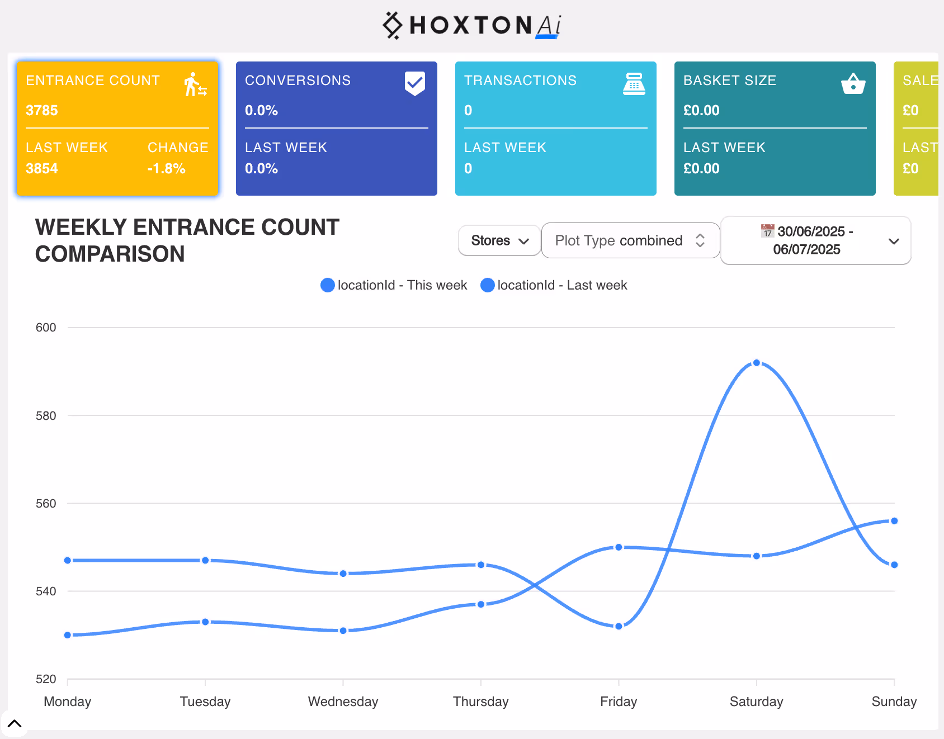Image resolution: width=944 pixels, height=739 pixels.
Task: Toggle visibility of Last week series via legend dot
Action: click(487, 285)
